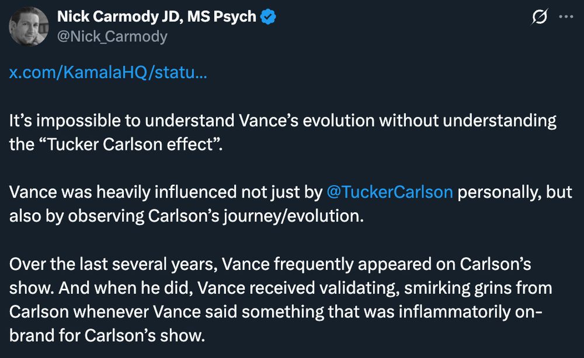Click the line starting "It's impossible to understand"
Viewport: 584px width, 358px height.
click(x=283, y=121)
